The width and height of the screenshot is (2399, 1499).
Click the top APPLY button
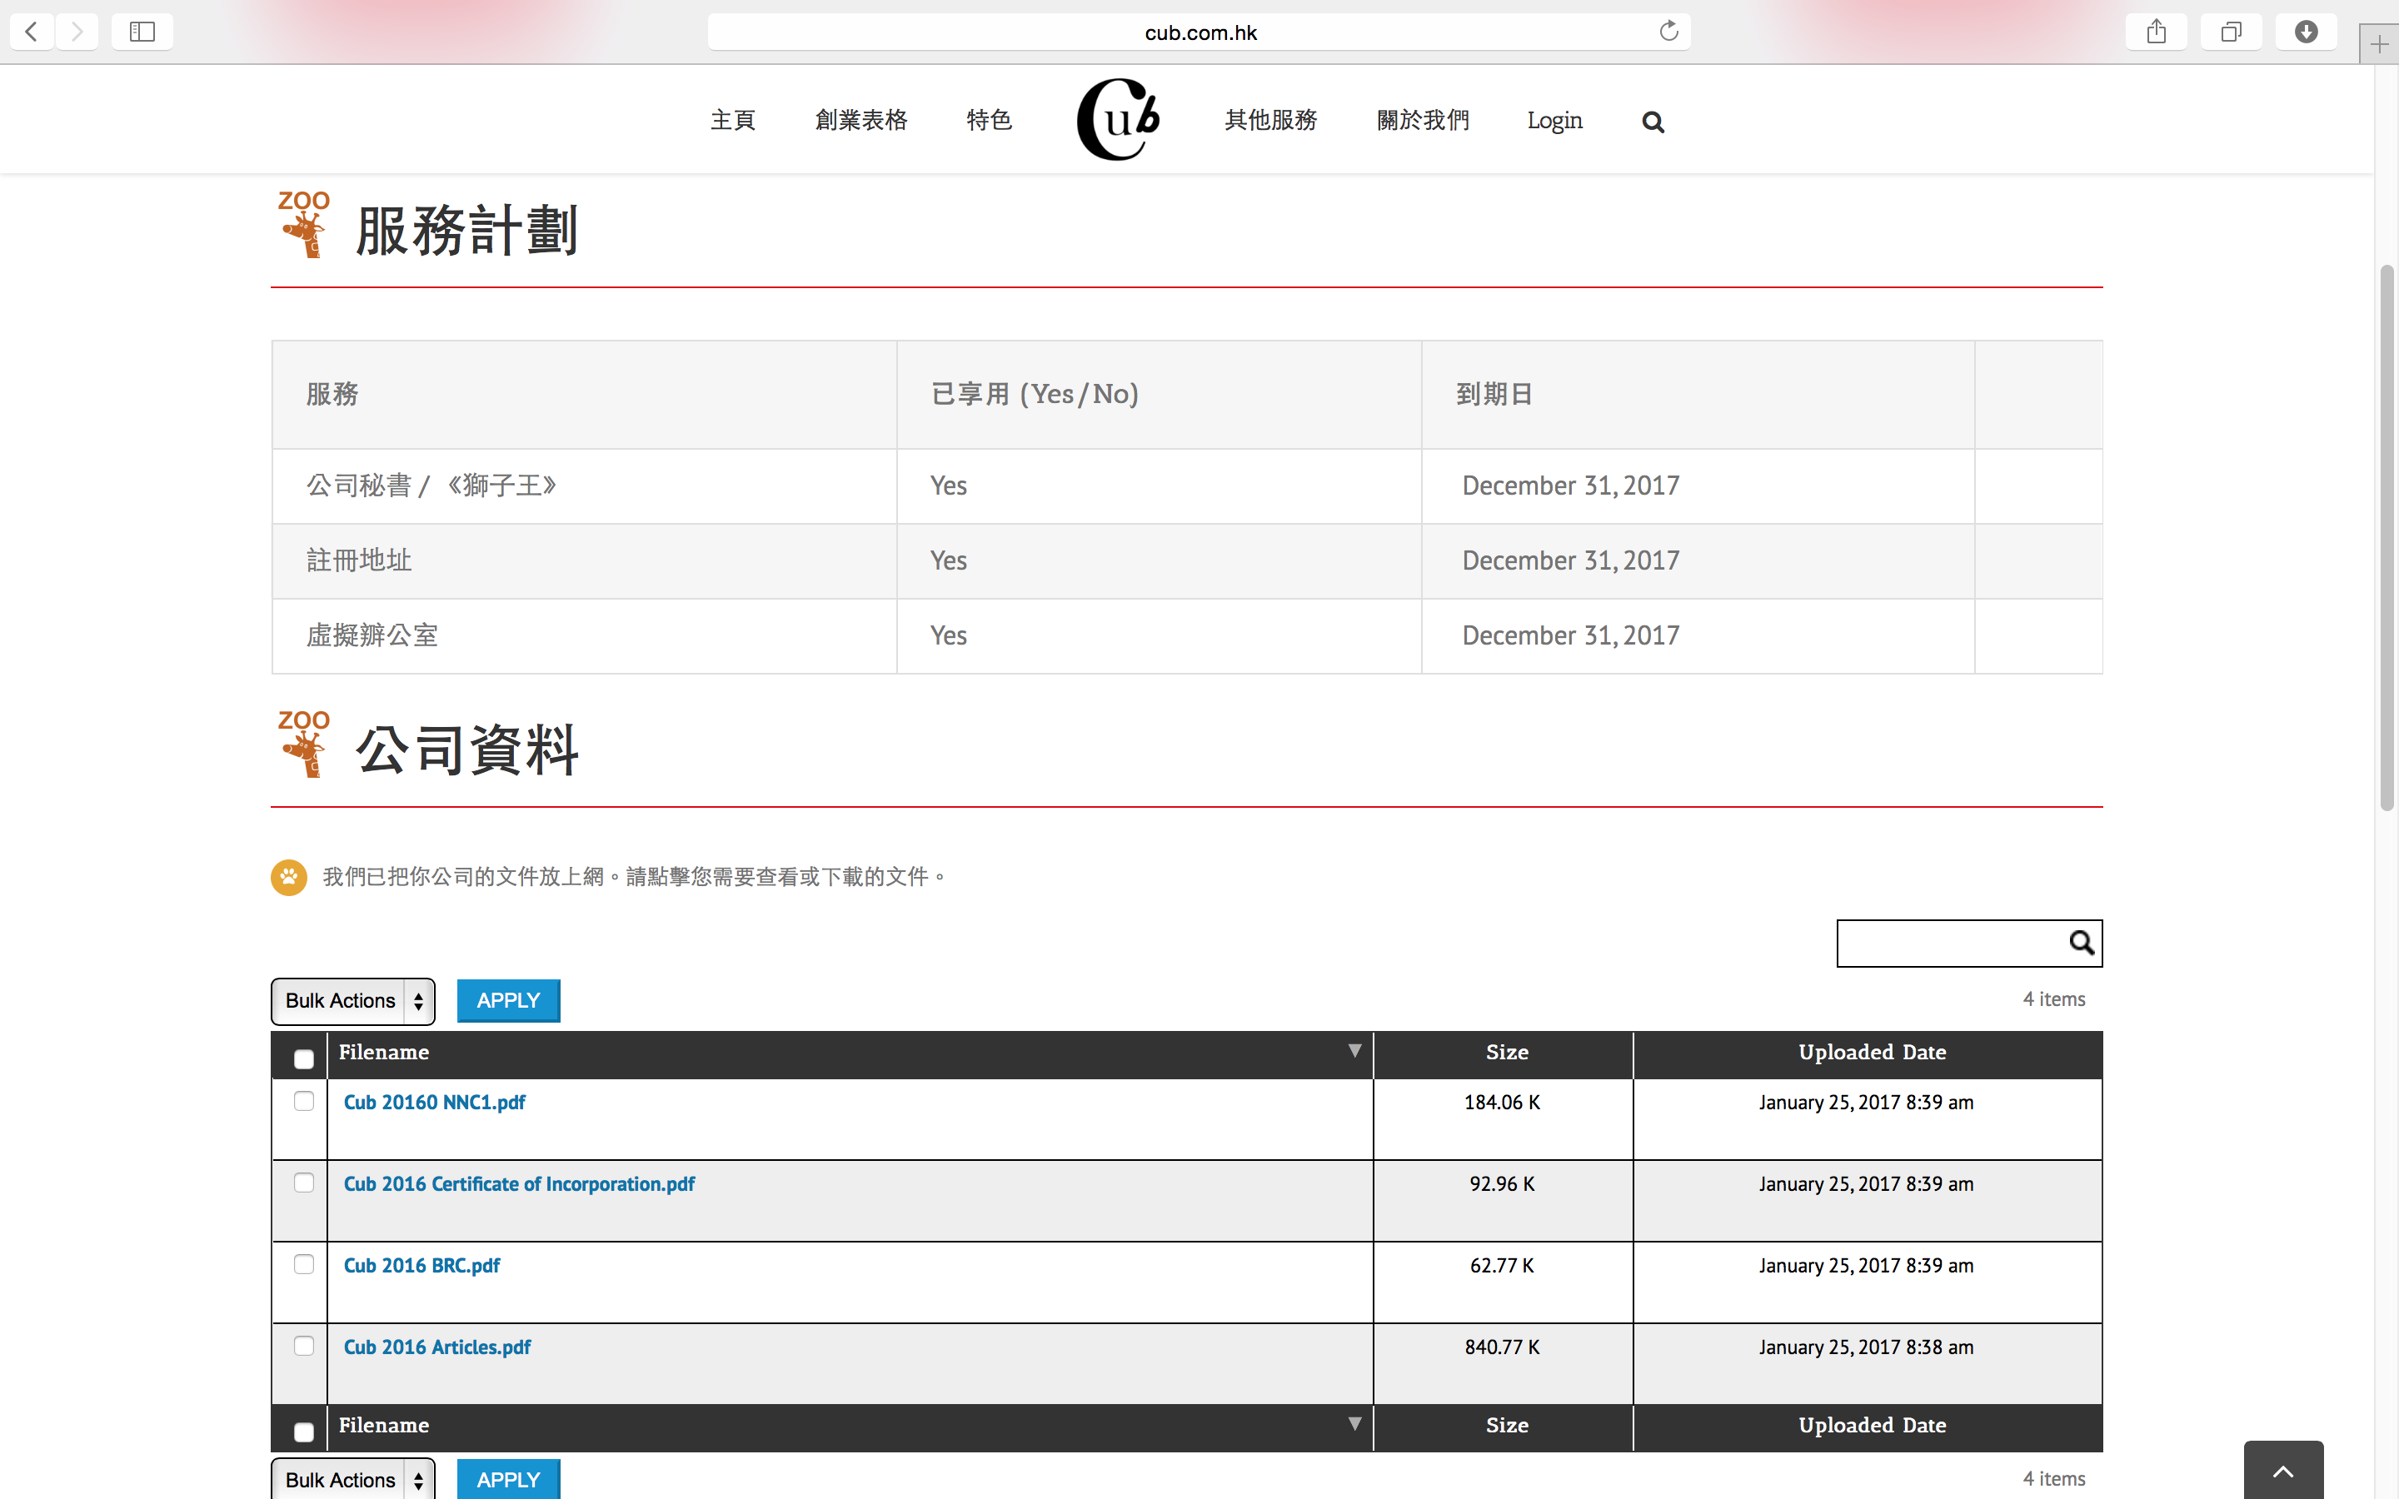(507, 1000)
